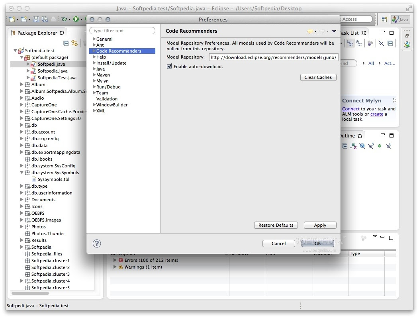Expand the General preferences node
The width and height of the screenshot is (419, 318).
click(x=94, y=39)
